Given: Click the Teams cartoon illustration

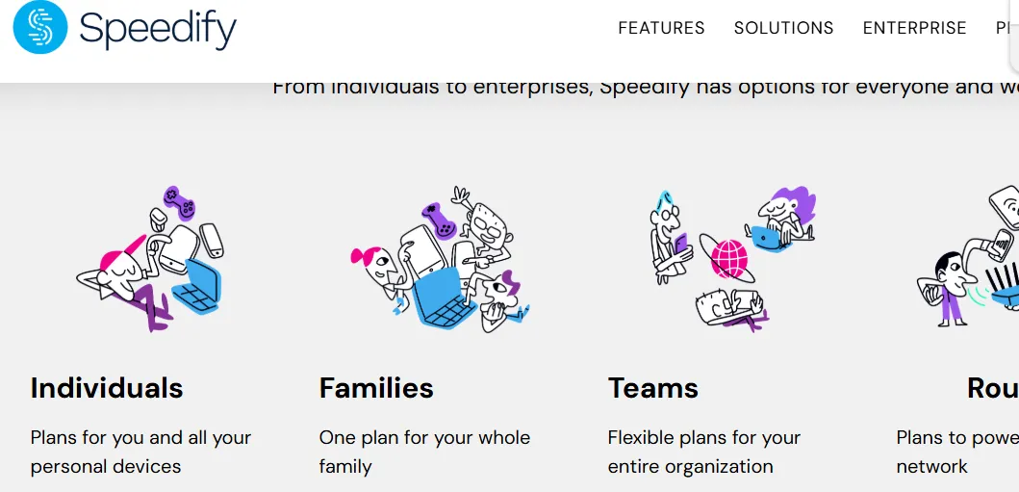Looking at the screenshot, I should [x=731, y=258].
